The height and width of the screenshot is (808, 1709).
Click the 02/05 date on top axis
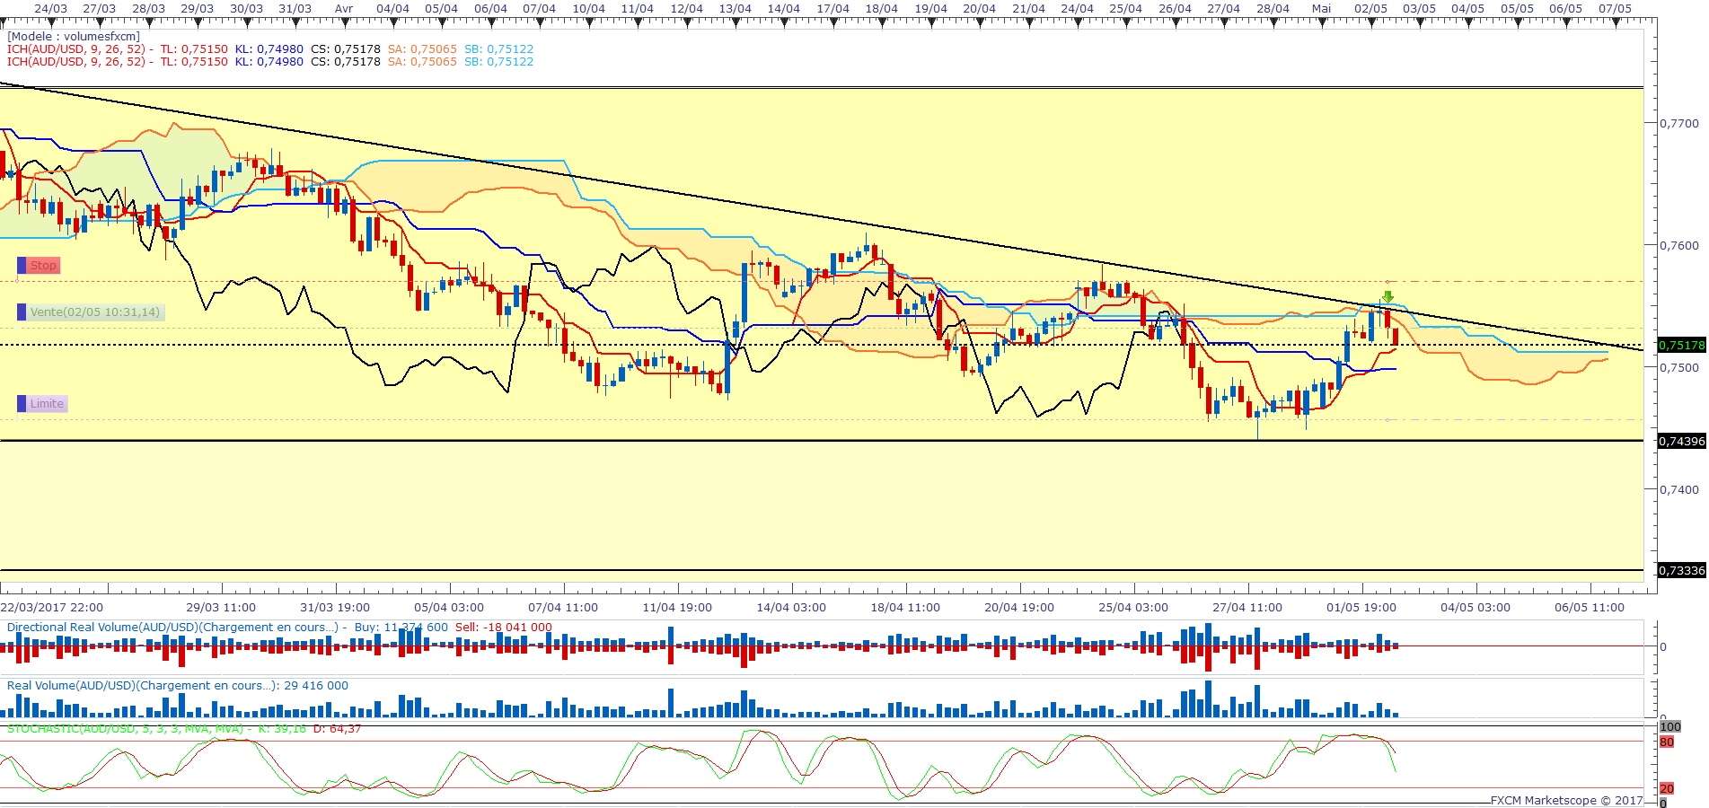pos(1370,8)
